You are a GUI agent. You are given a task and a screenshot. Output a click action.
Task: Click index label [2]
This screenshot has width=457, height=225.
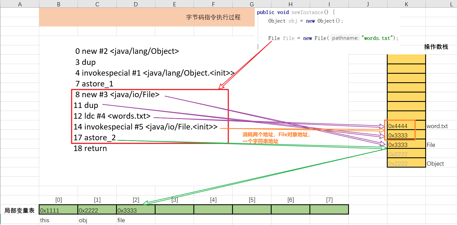point(136,200)
